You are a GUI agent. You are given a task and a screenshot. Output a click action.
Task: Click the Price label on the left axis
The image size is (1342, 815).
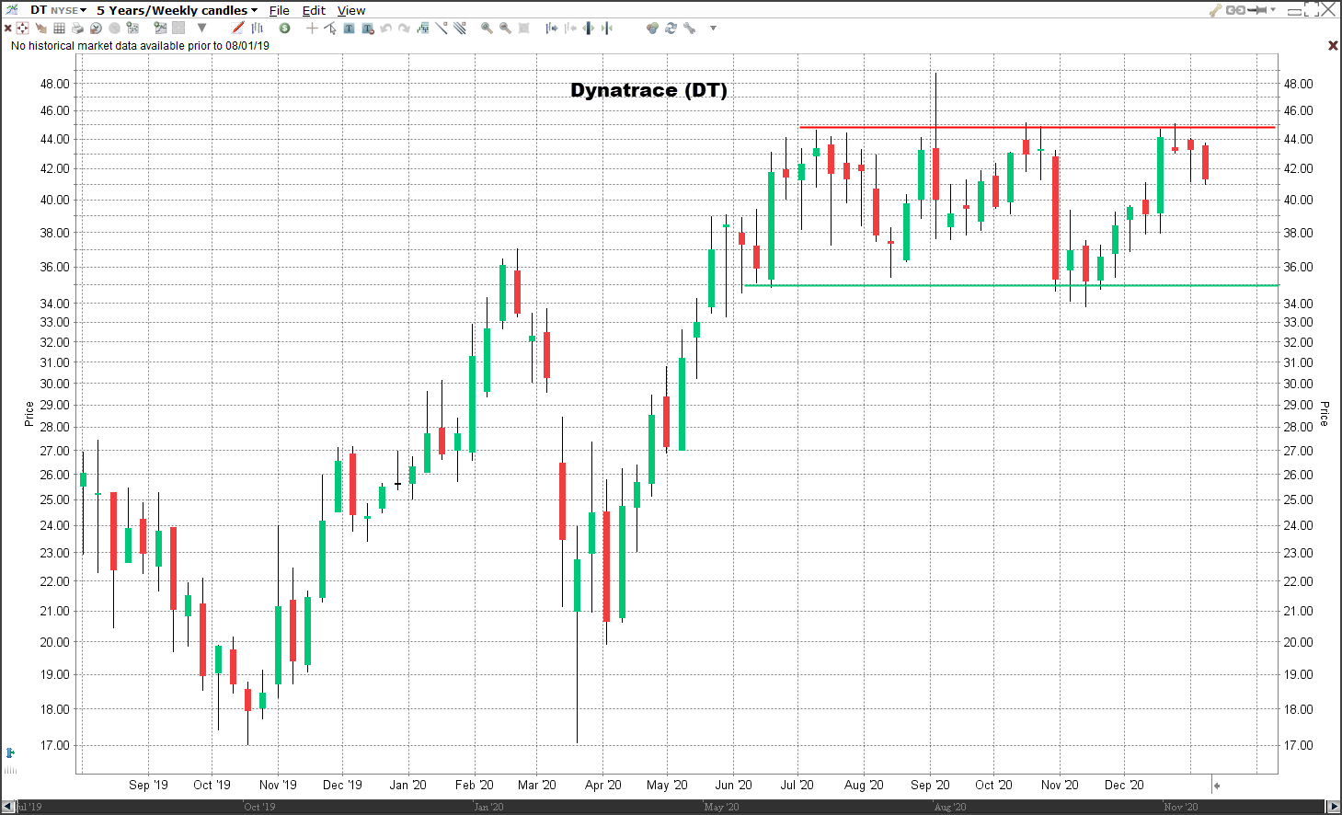[29, 414]
